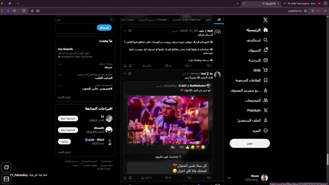View analytics of lexi 2x post

pos(147,178)
